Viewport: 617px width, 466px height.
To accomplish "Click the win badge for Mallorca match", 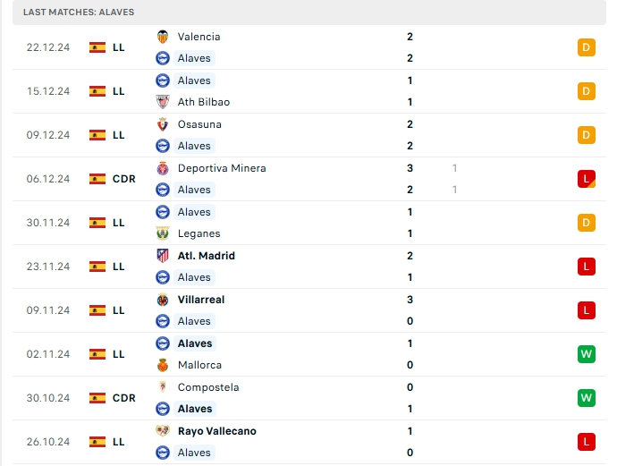I will (587, 354).
